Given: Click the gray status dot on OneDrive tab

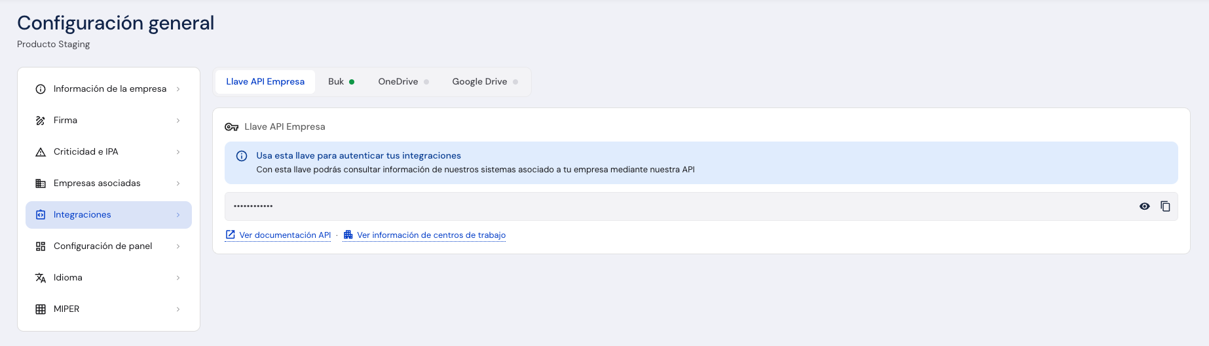Looking at the screenshot, I should [426, 82].
